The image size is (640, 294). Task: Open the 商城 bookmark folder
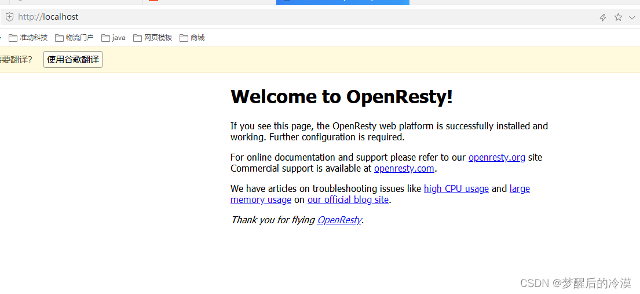pyautogui.click(x=192, y=38)
